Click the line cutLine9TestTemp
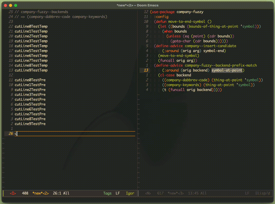275x204 pixels. coord(31,70)
